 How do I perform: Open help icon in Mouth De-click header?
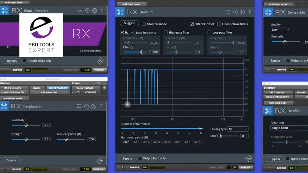pos(101,10)
